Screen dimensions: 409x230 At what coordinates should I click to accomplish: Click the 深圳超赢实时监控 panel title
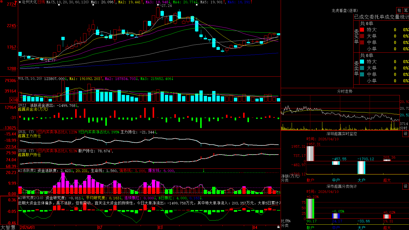pos(342,134)
